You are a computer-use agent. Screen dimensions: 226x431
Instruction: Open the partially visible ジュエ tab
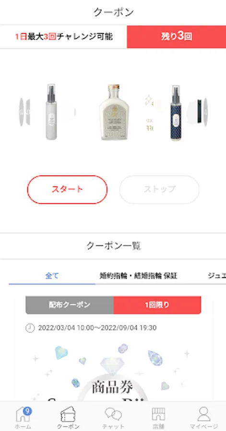click(x=217, y=276)
